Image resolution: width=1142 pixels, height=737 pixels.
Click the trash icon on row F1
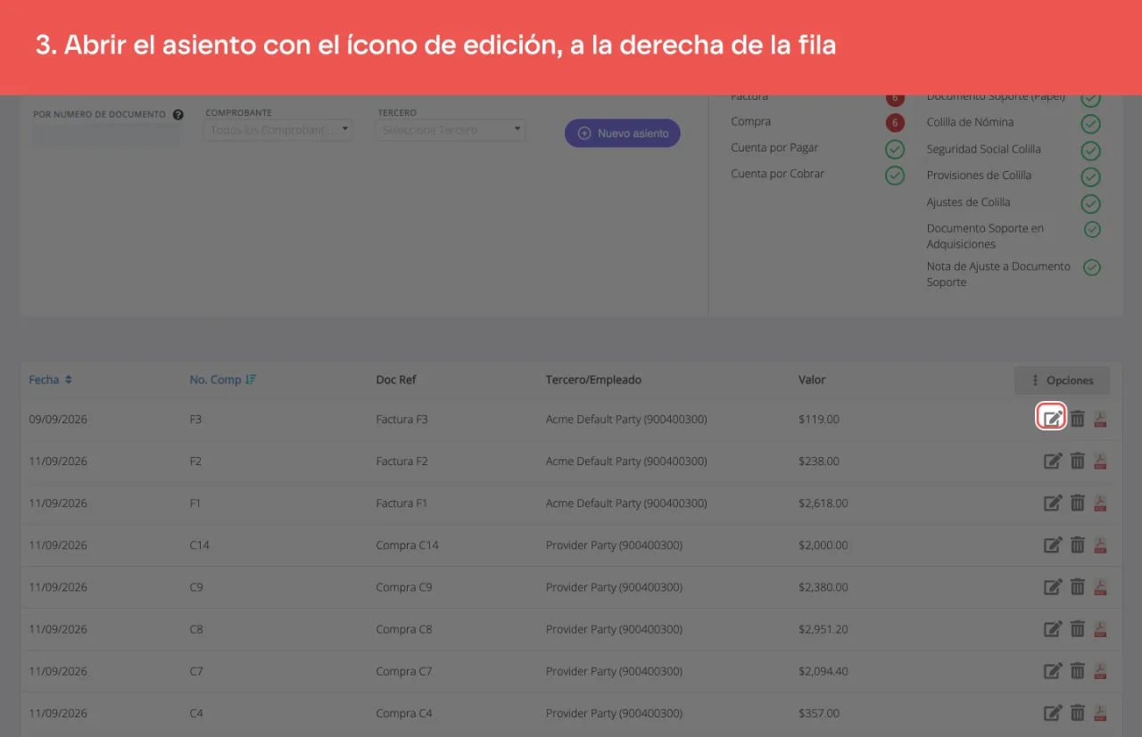[x=1078, y=503]
